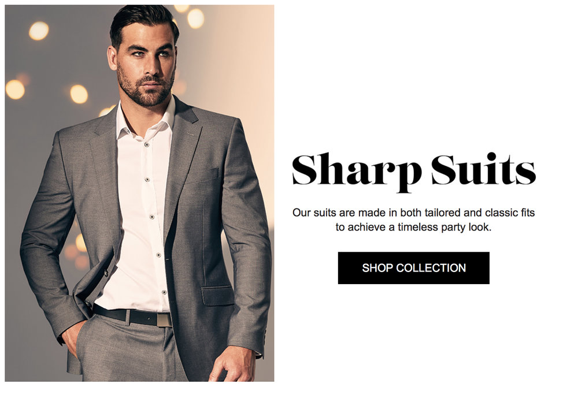
Task: Click the Sharp Suits headline
Action: tap(413, 172)
